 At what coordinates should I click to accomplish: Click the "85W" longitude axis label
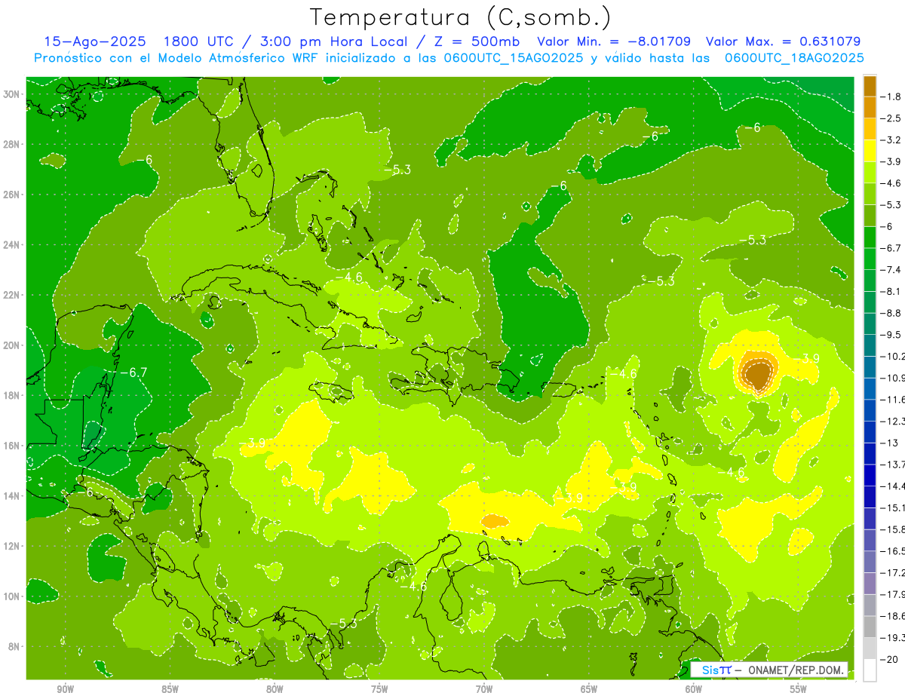[170, 689]
